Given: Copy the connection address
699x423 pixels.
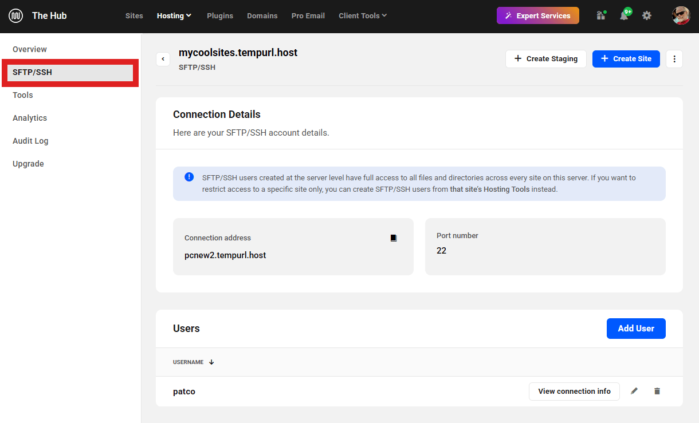Looking at the screenshot, I should [x=394, y=238].
